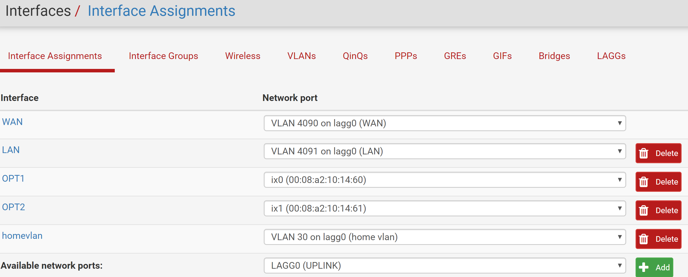Switch to the VLANs tab
This screenshot has height=277, width=688.
301,56
